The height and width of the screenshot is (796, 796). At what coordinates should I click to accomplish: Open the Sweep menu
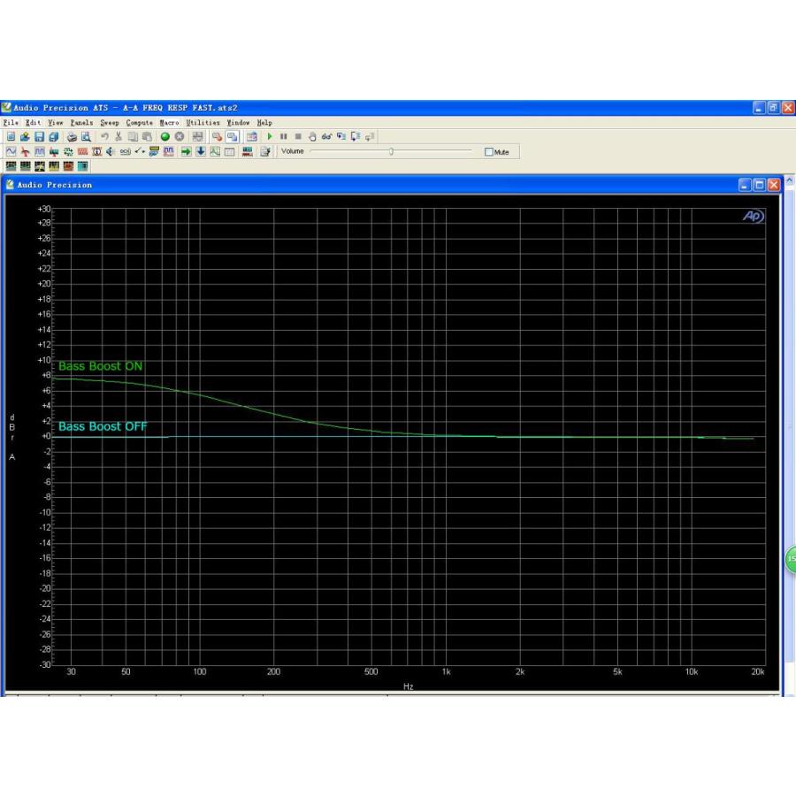click(x=109, y=123)
